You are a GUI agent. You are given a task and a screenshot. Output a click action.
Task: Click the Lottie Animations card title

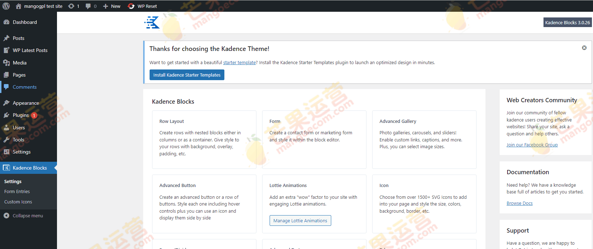coord(288,185)
